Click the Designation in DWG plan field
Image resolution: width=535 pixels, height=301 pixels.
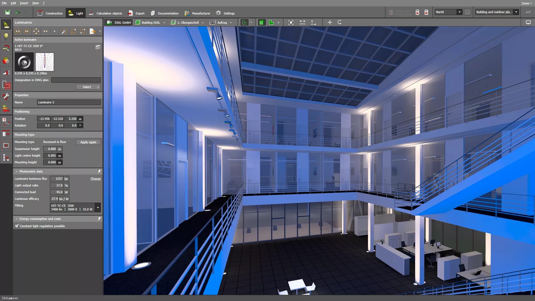click(76, 80)
